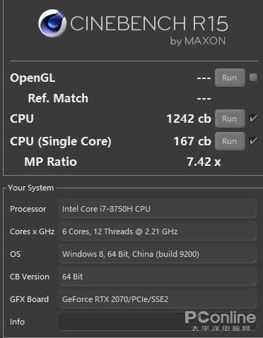Select the Processor name field
Viewport: 263px width, 338px height.
pyautogui.click(x=158, y=209)
